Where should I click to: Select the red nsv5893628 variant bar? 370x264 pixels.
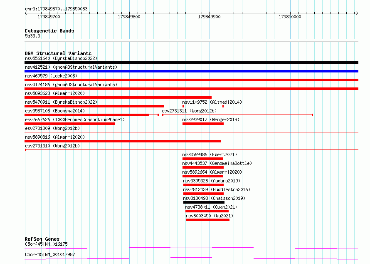coord(118,97)
